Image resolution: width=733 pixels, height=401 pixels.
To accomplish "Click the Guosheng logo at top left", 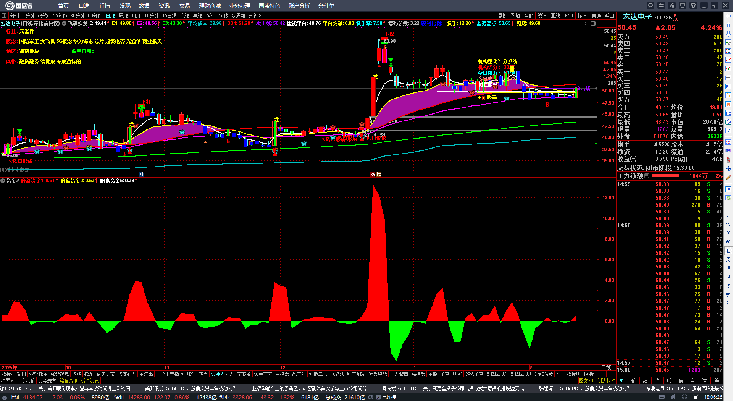I will click(x=19, y=5).
